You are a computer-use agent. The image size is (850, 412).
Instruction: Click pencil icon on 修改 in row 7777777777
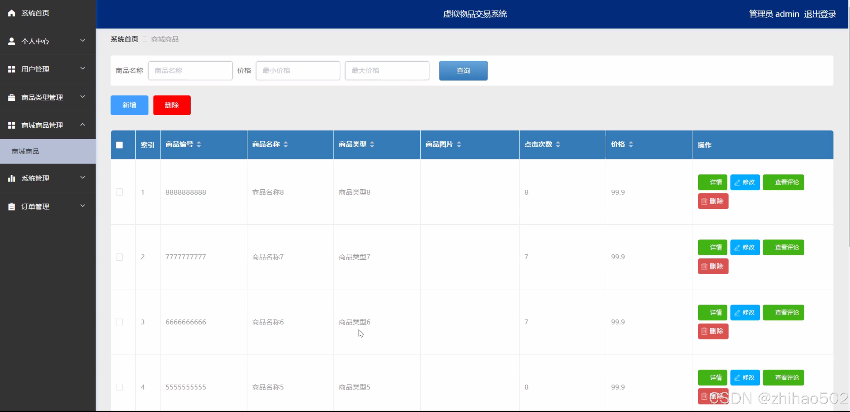click(737, 248)
